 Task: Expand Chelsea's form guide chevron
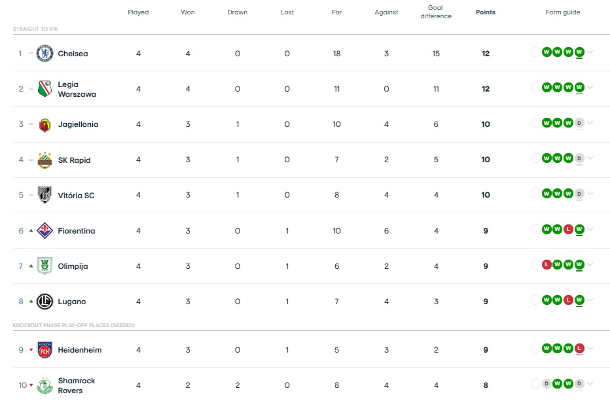590,53
